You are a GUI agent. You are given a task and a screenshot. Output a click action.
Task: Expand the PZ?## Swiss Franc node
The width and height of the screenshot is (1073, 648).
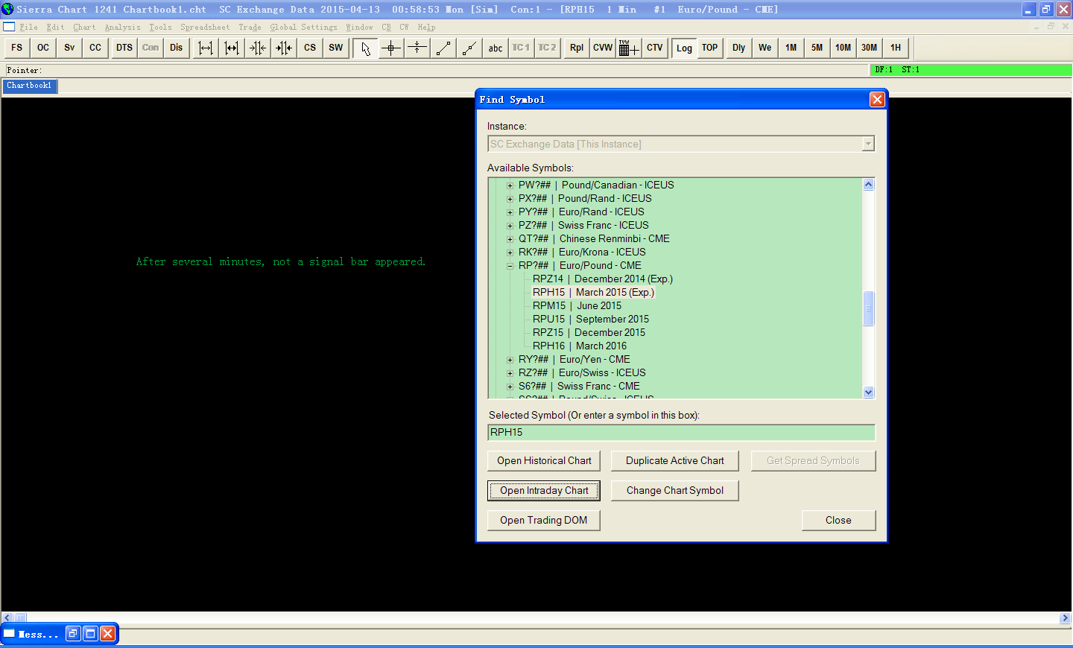pos(510,226)
